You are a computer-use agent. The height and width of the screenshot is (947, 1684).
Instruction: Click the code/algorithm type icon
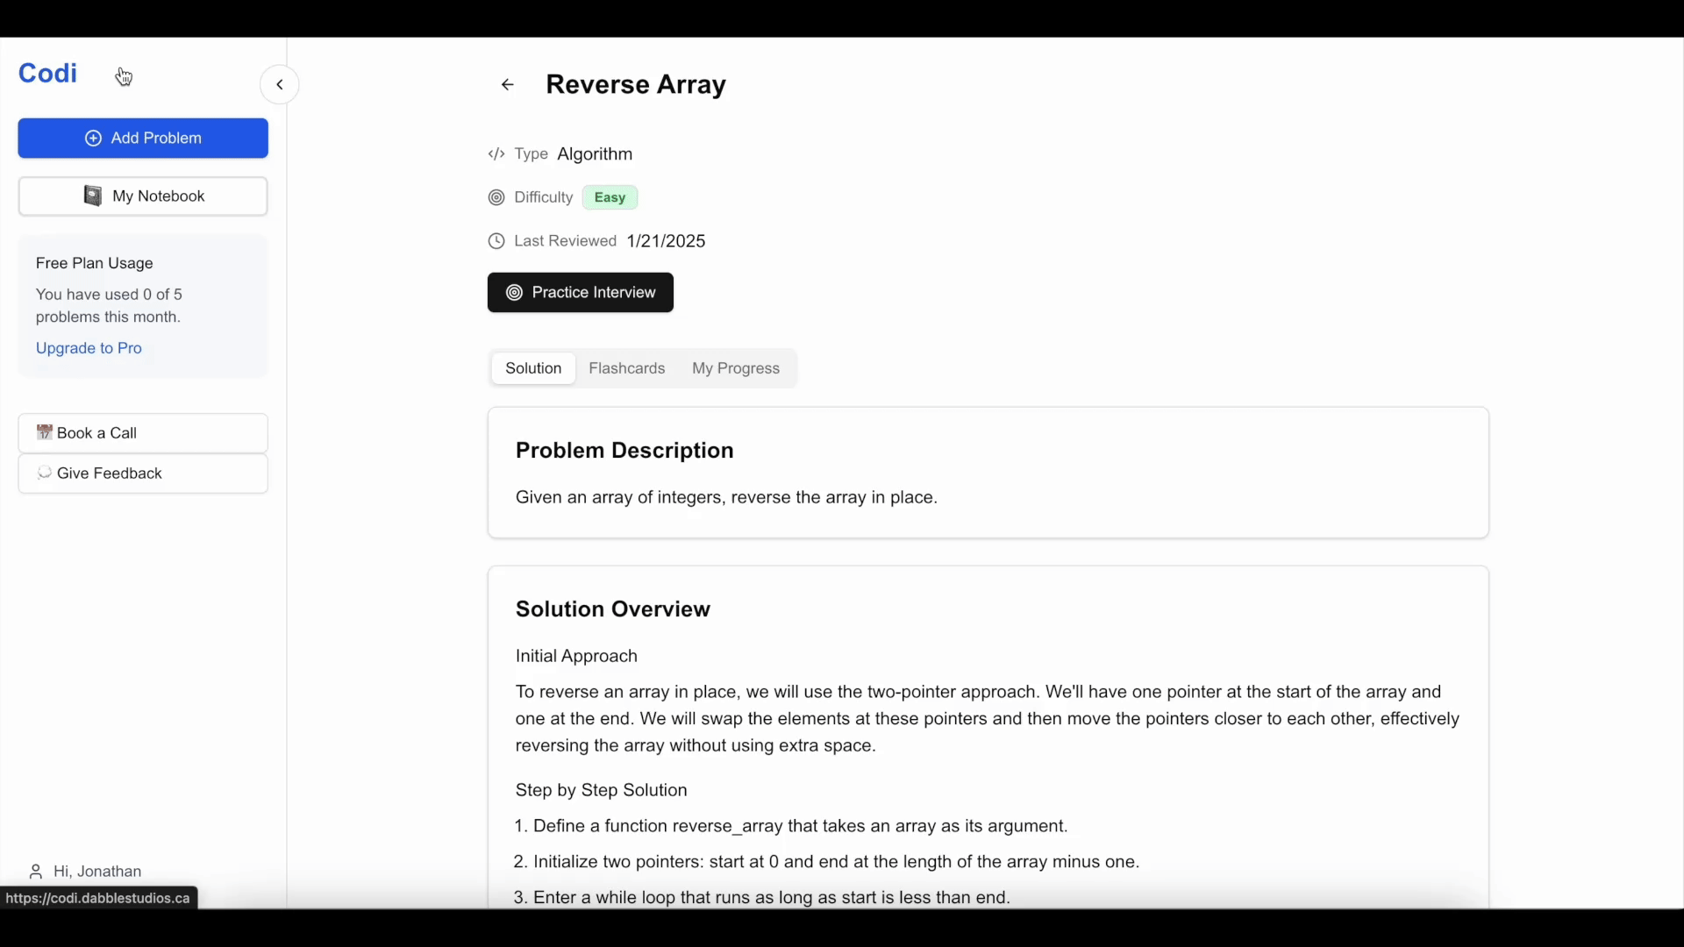click(x=496, y=153)
